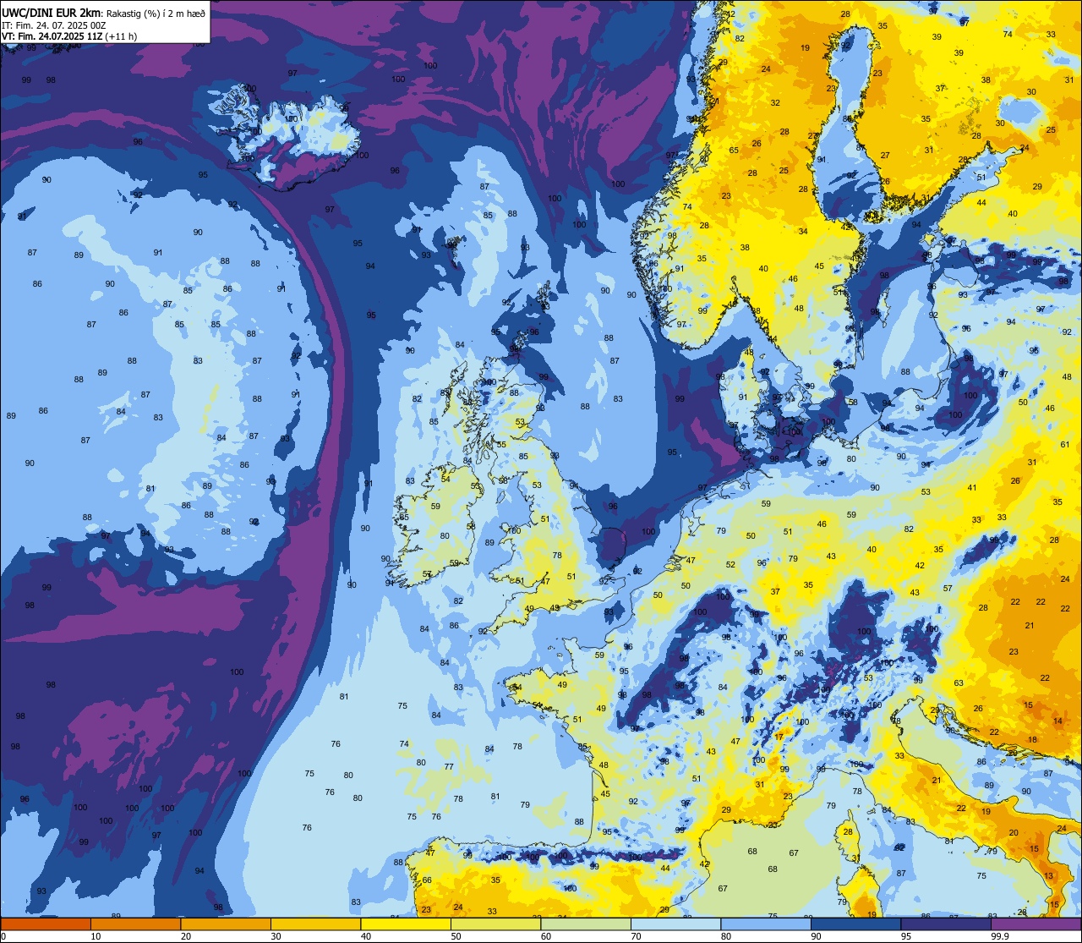Select the dark blue 90–95% legend swatch

point(855,924)
